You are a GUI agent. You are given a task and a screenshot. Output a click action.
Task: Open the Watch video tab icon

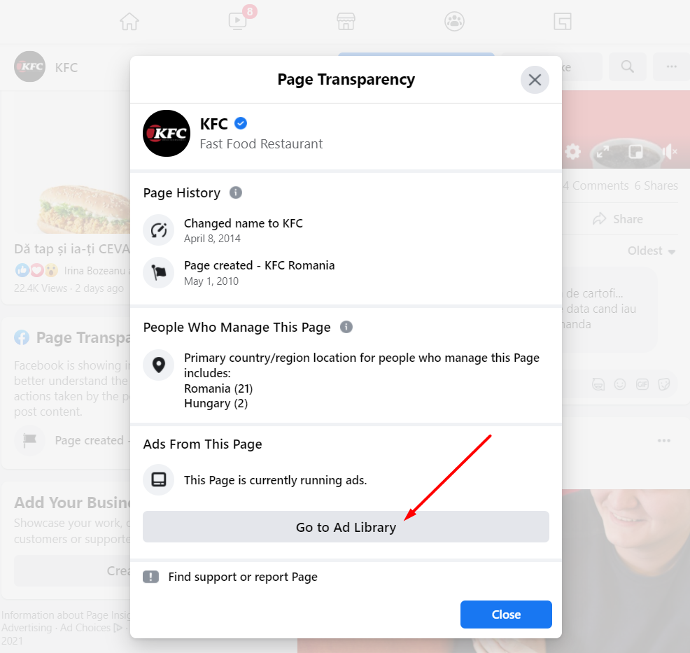pyautogui.click(x=238, y=21)
